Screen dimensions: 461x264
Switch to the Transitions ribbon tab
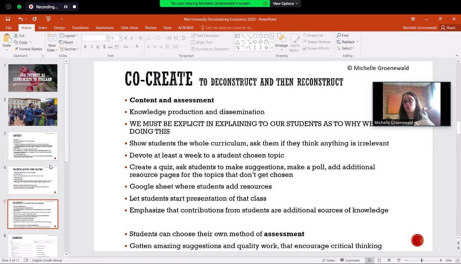click(x=80, y=27)
